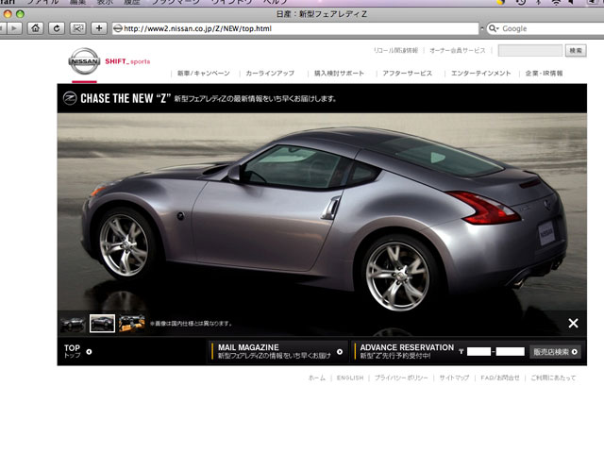Click the 検索 search button
Image resolution: width=604 pixels, height=453 pixels.
click(x=576, y=50)
